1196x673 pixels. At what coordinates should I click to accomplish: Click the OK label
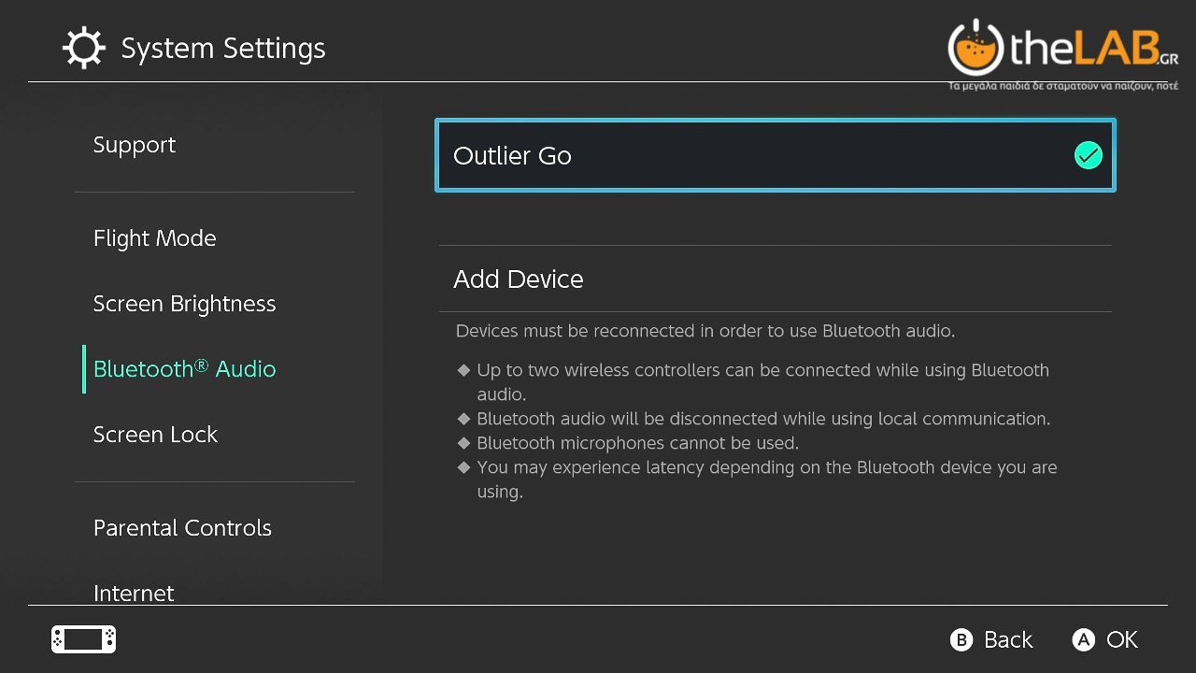1121,639
